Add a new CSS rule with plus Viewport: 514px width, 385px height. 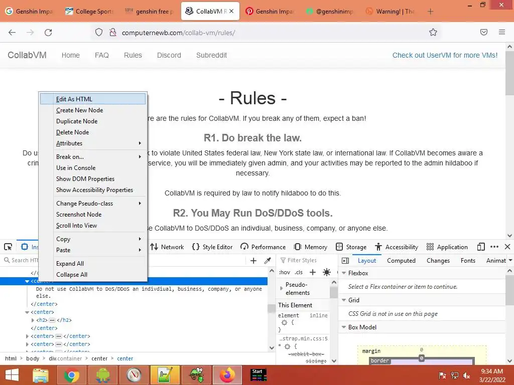click(x=313, y=272)
